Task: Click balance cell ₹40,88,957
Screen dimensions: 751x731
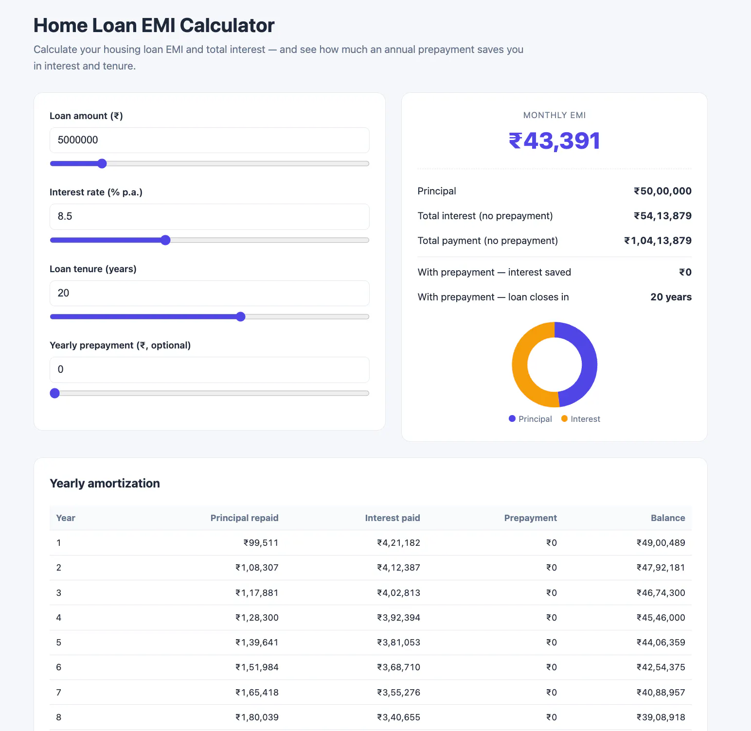Action: coord(661,693)
